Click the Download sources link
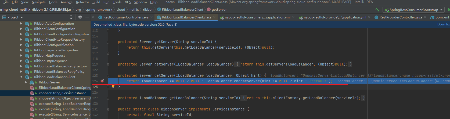This screenshot has height=119, width=450. (444, 24)
